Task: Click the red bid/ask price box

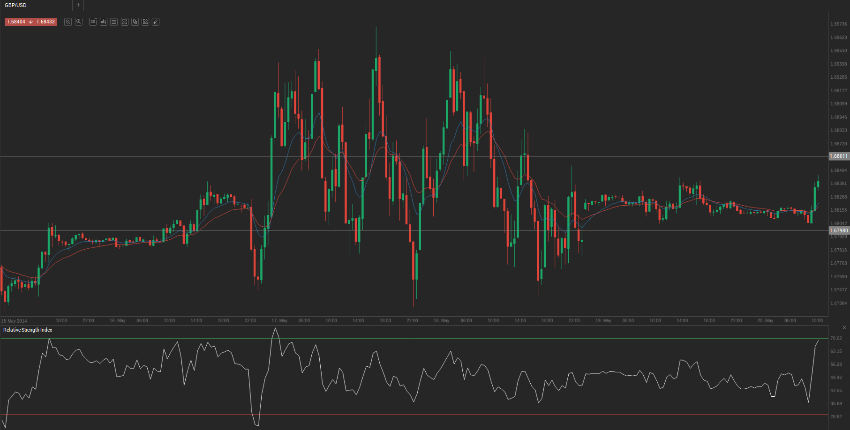Action: click(31, 22)
